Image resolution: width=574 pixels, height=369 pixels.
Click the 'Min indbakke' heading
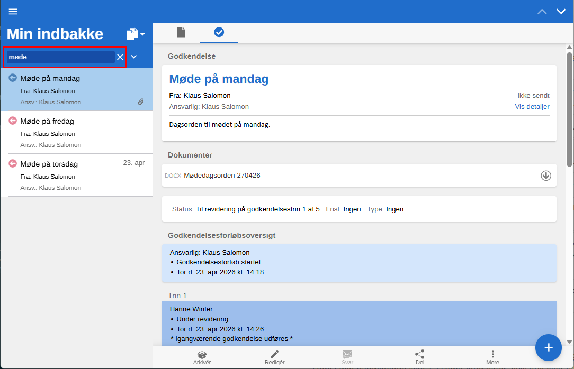(55, 34)
